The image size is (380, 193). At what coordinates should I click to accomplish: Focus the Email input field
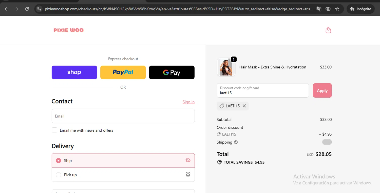(123, 116)
